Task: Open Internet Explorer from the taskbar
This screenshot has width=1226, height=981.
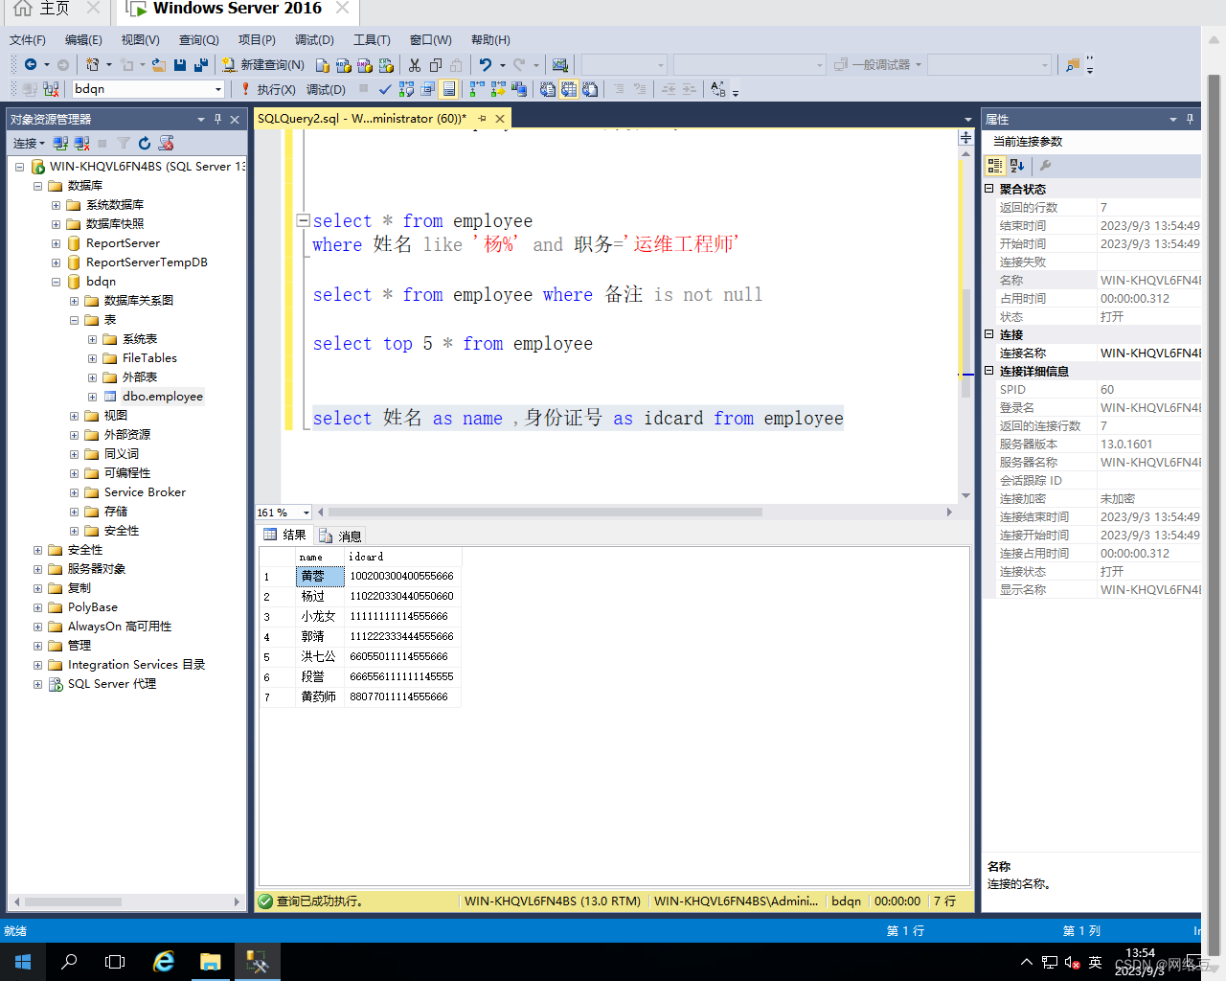Action: (x=164, y=961)
